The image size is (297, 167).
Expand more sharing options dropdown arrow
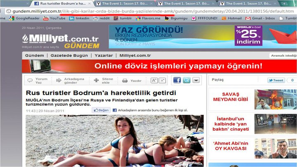pos(196,80)
